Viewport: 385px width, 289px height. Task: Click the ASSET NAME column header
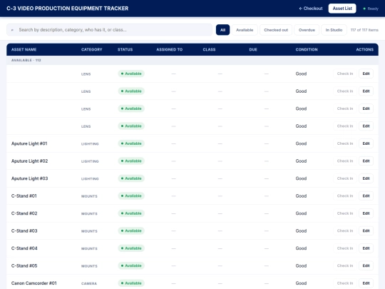pos(24,49)
